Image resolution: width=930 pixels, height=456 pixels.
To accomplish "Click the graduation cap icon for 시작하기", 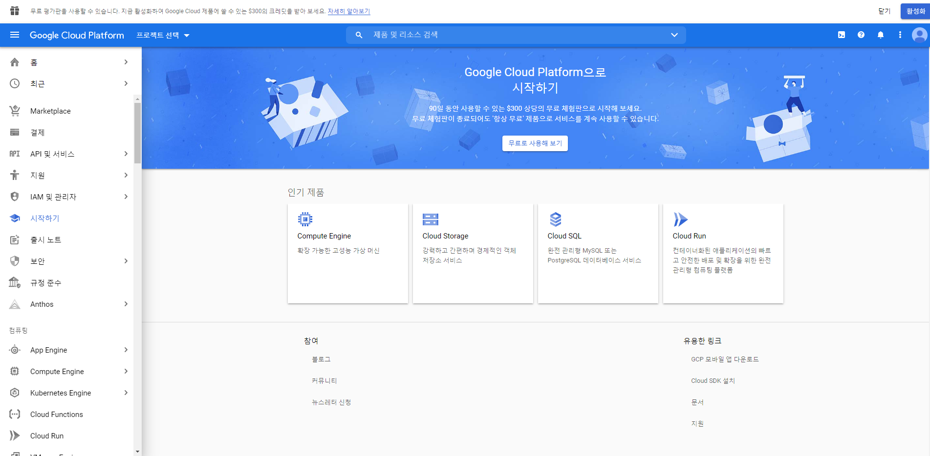I will [15, 218].
